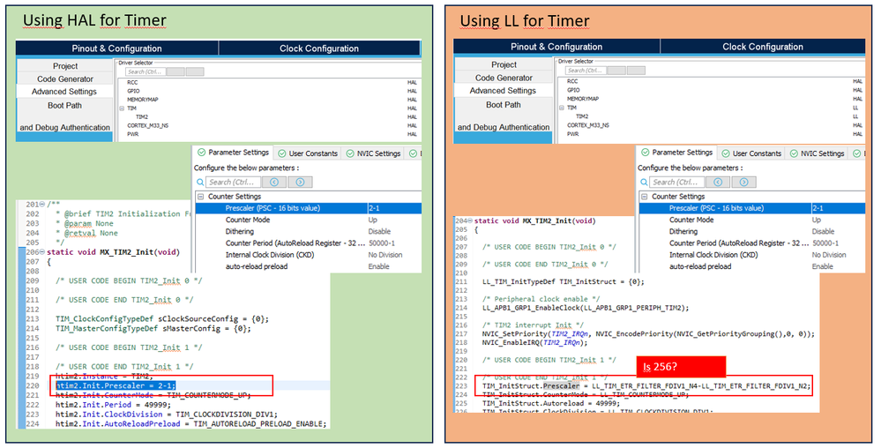Click User Constants green check icon in LL panel
Viewport: 881px width, 448px height.
pos(726,153)
